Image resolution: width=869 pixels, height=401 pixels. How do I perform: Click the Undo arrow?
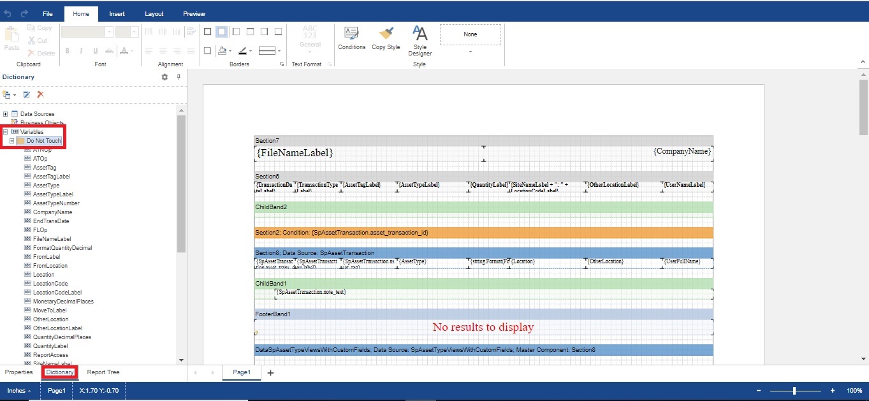[8, 13]
